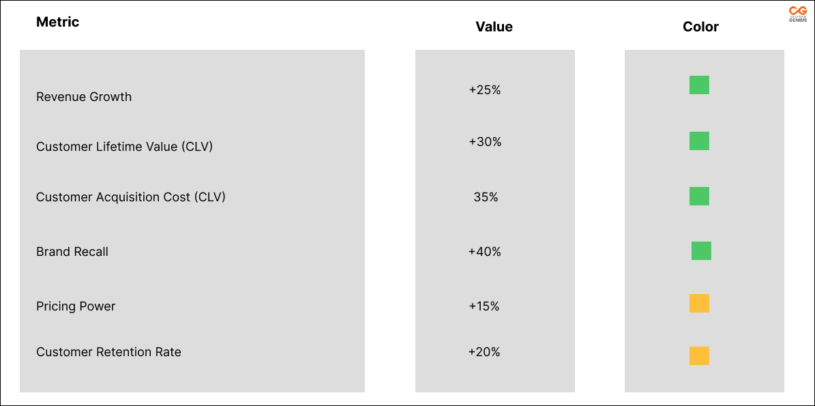Click the Creative Genius logo icon
815x406 pixels.
(797, 14)
